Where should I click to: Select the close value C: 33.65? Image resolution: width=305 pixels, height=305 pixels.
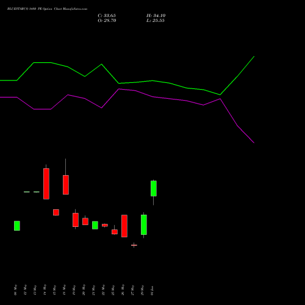[107, 16]
